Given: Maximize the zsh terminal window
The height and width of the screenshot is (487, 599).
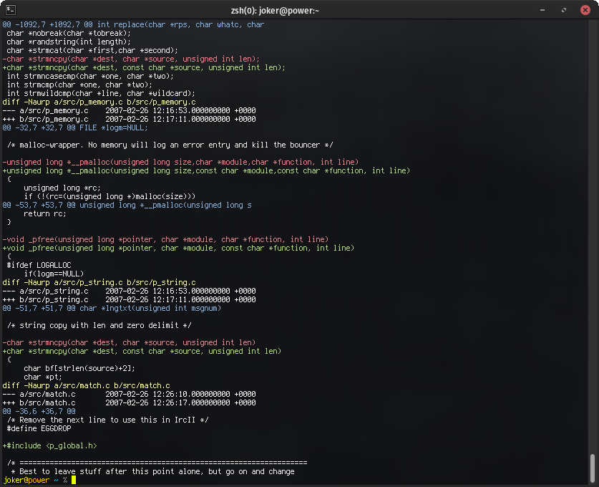Looking at the screenshot, I should tap(564, 10).
